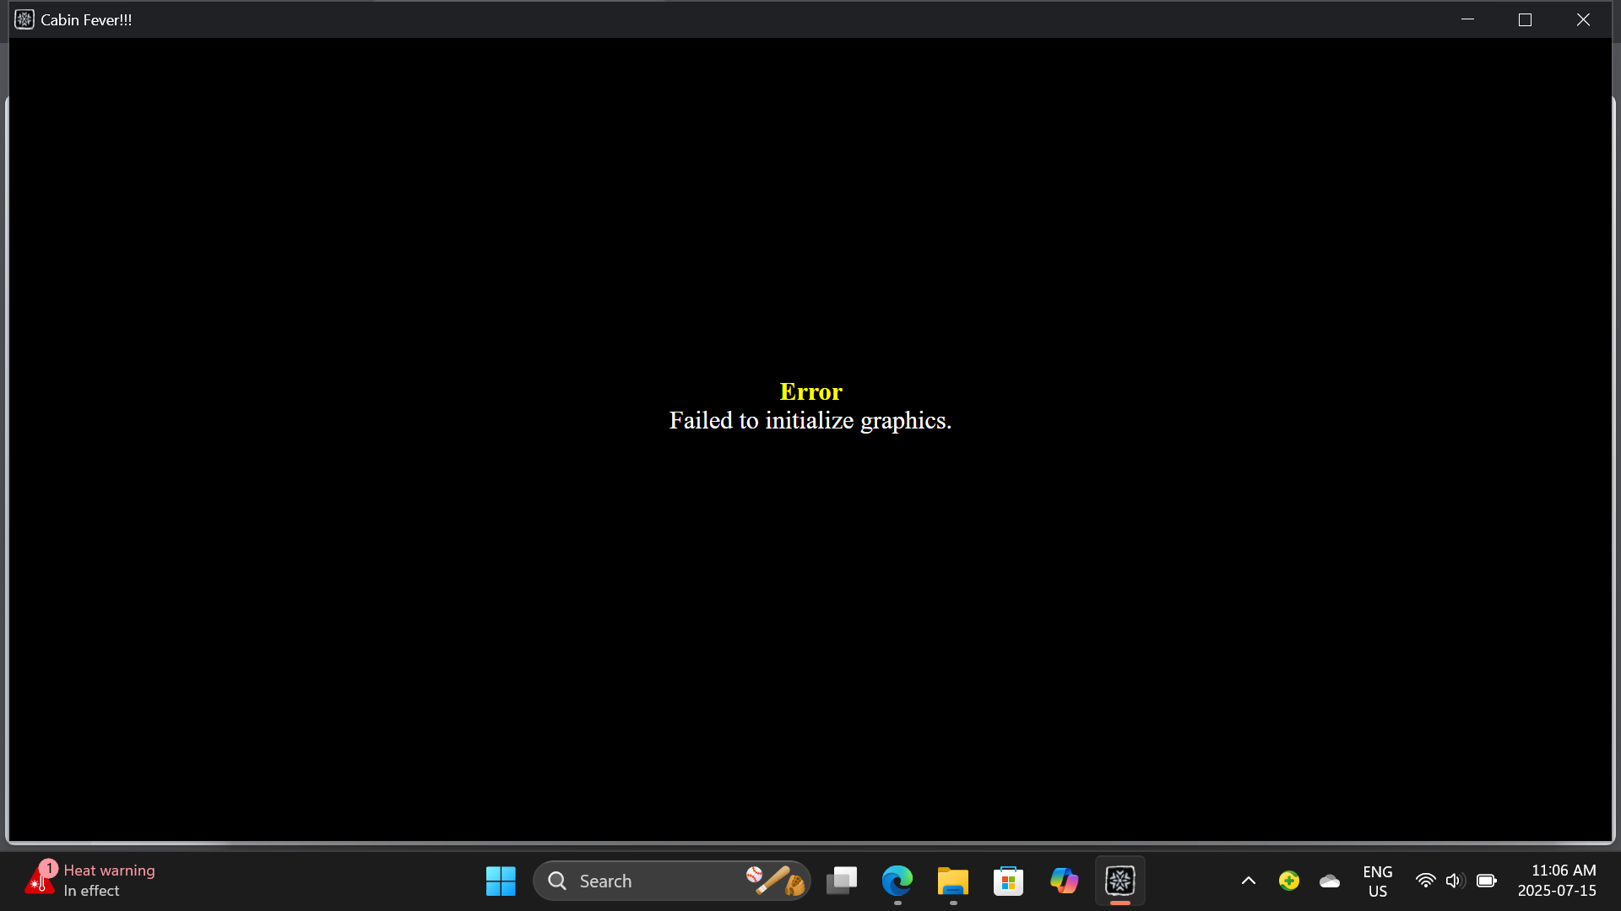Open the OneDrive cloud tray icon
The height and width of the screenshot is (911, 1621).
[x=1330, y=881]
